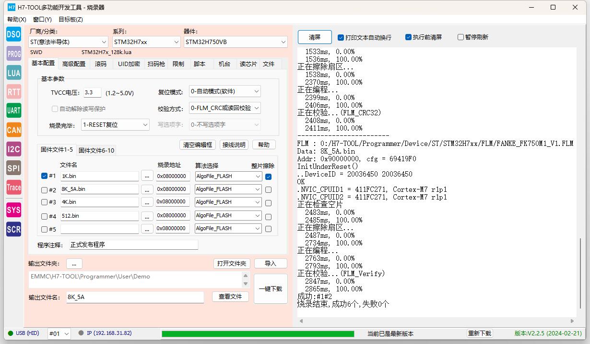Open the Trace sidebar icon

pyautogui.click(x=13, y=187)
